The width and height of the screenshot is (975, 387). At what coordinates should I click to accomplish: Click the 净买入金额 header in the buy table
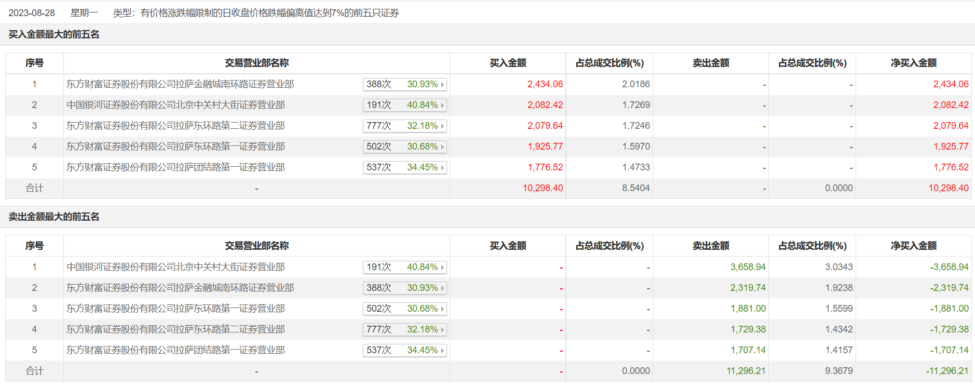914,63
